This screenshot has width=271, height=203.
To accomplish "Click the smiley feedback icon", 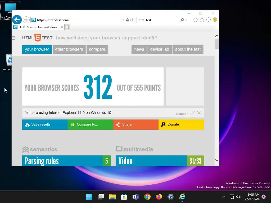I will pos(215,20).
